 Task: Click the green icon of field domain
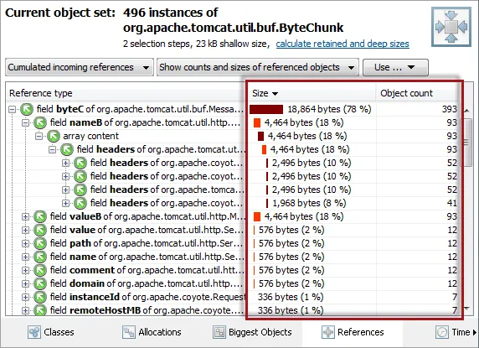[40, 283]
